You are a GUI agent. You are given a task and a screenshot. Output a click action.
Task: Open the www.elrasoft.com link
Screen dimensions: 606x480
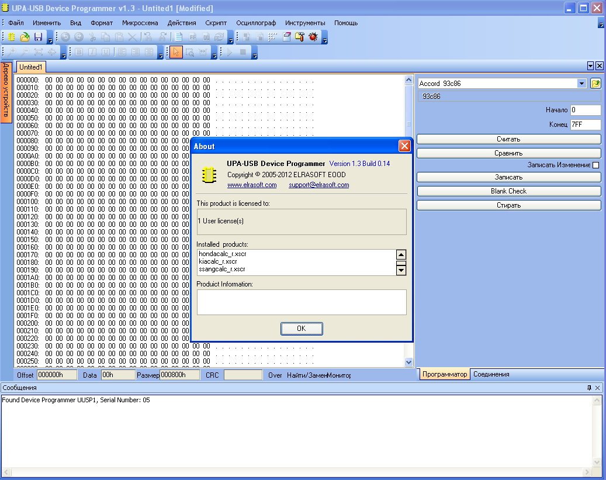coord(252,185)
